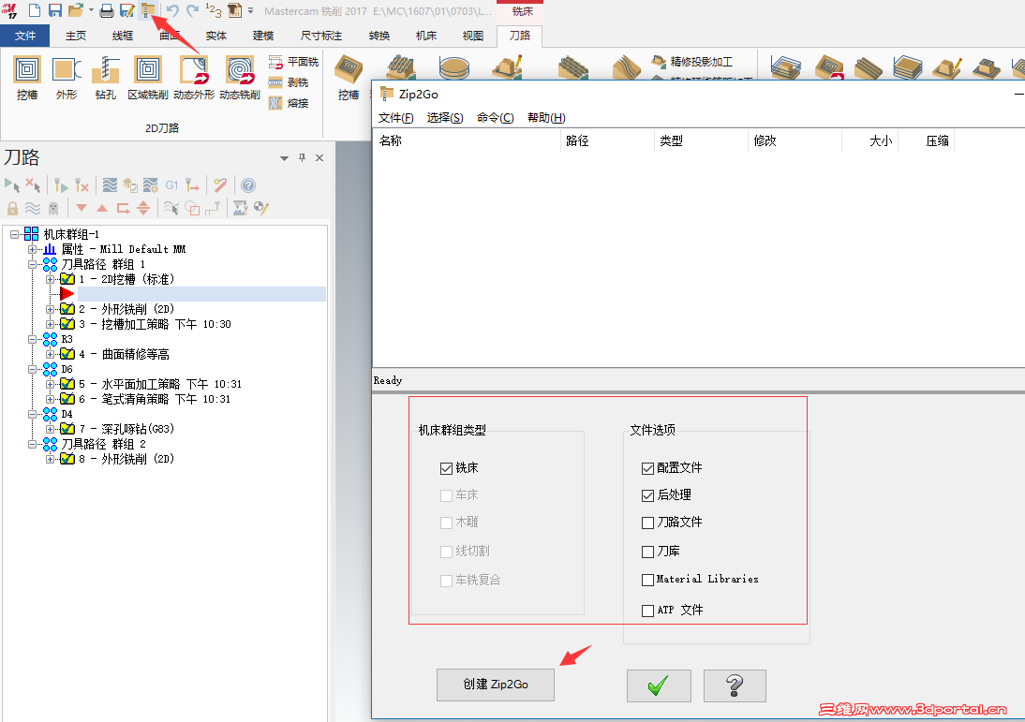The height and width of the screenshot is (722, 1025).
Task: Open Zip2Go 选择(S) menu
Action: click(445, 118)
